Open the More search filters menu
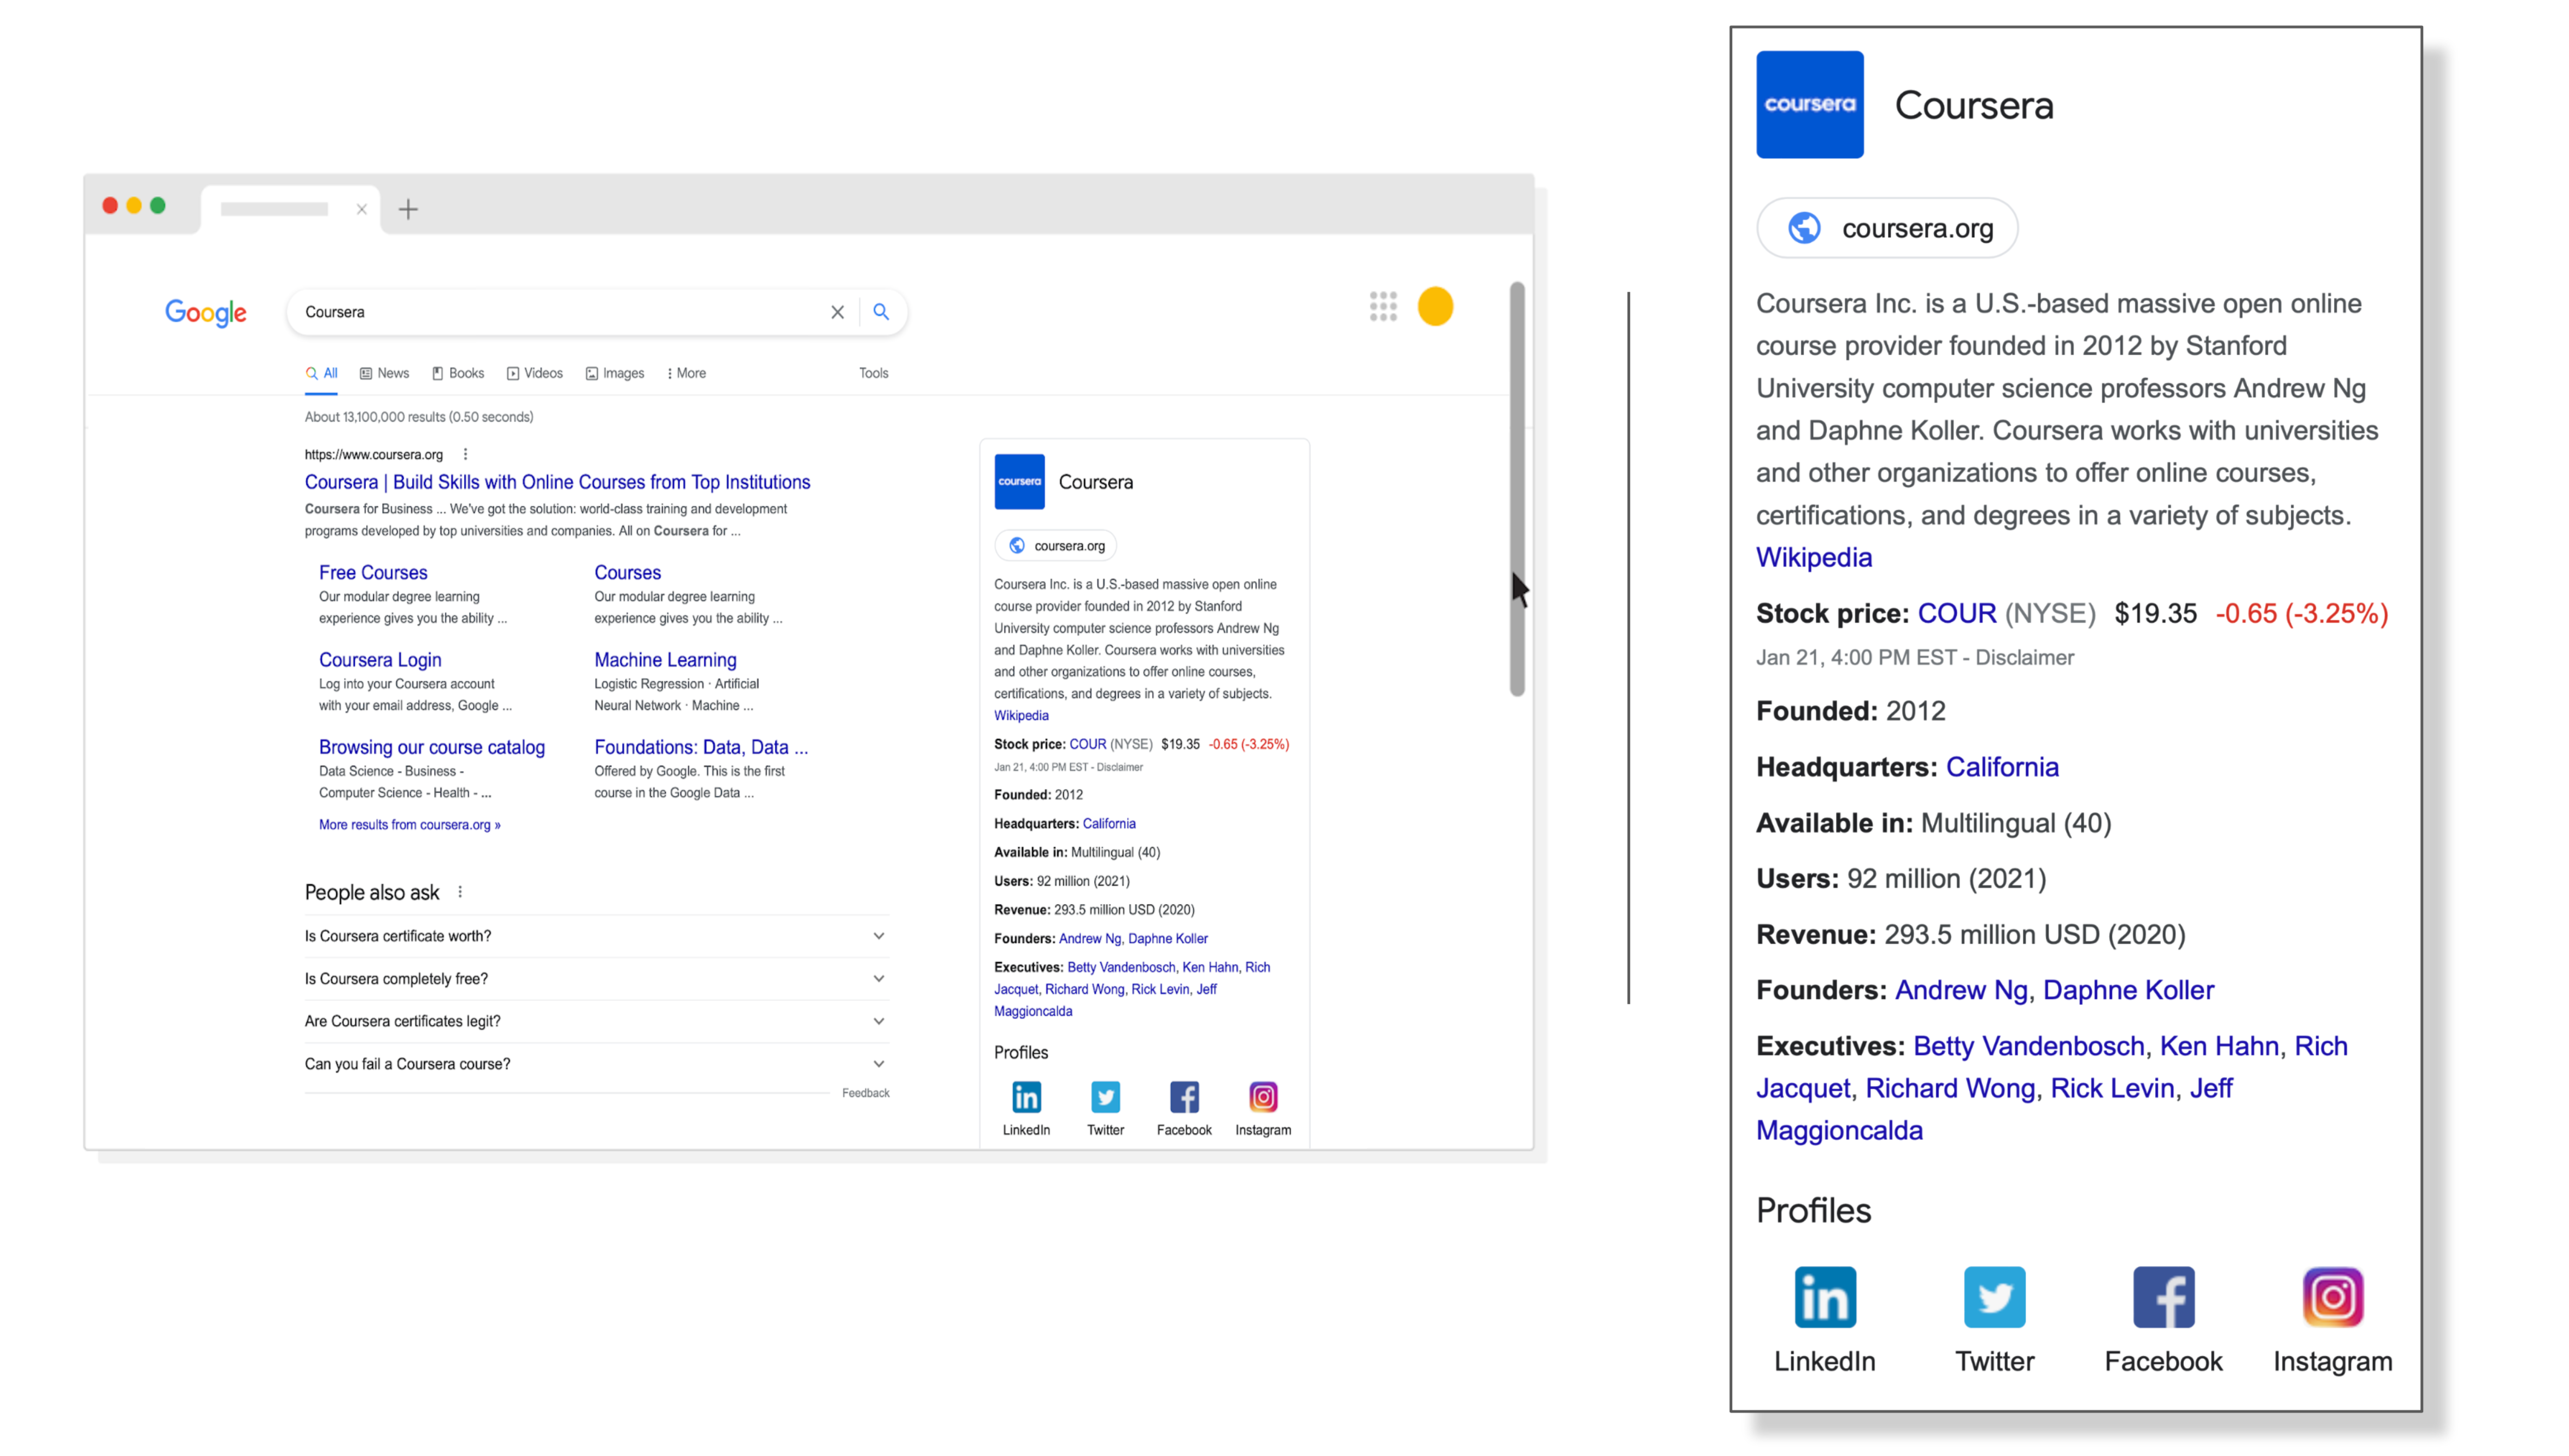2569x1456 pixels. coord(686,373)
